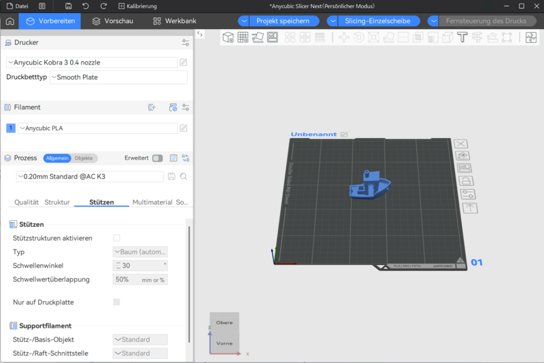Open plate settings sliders icon
544x363 pixels.
468,194
